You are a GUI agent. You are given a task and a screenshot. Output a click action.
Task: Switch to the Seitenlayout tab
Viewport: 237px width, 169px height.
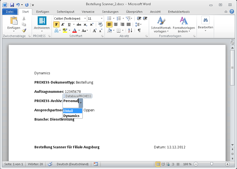click(x=66, y=12)
